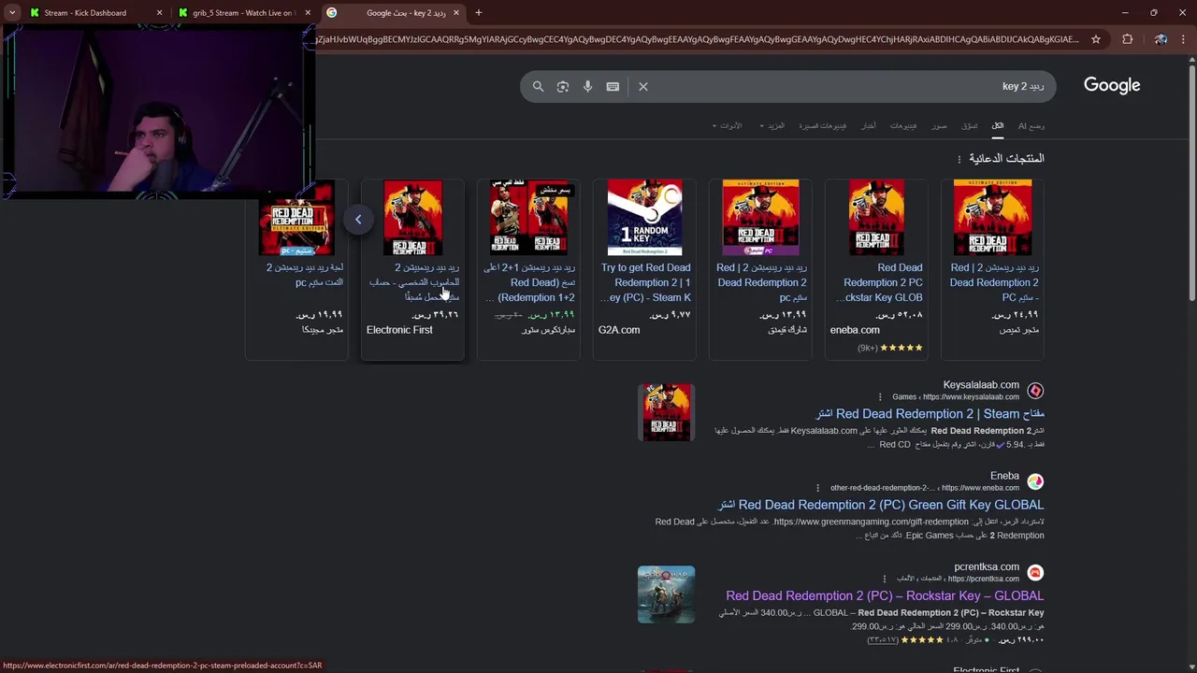Image resolution: width=1197 pixels, height=673 pixels.
Task: Click the Google search magnifier icon
Action: pyautogui.click(x=538, y=86)
